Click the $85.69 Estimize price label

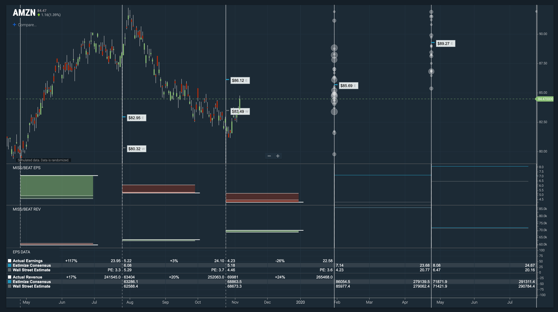(348, 86)
